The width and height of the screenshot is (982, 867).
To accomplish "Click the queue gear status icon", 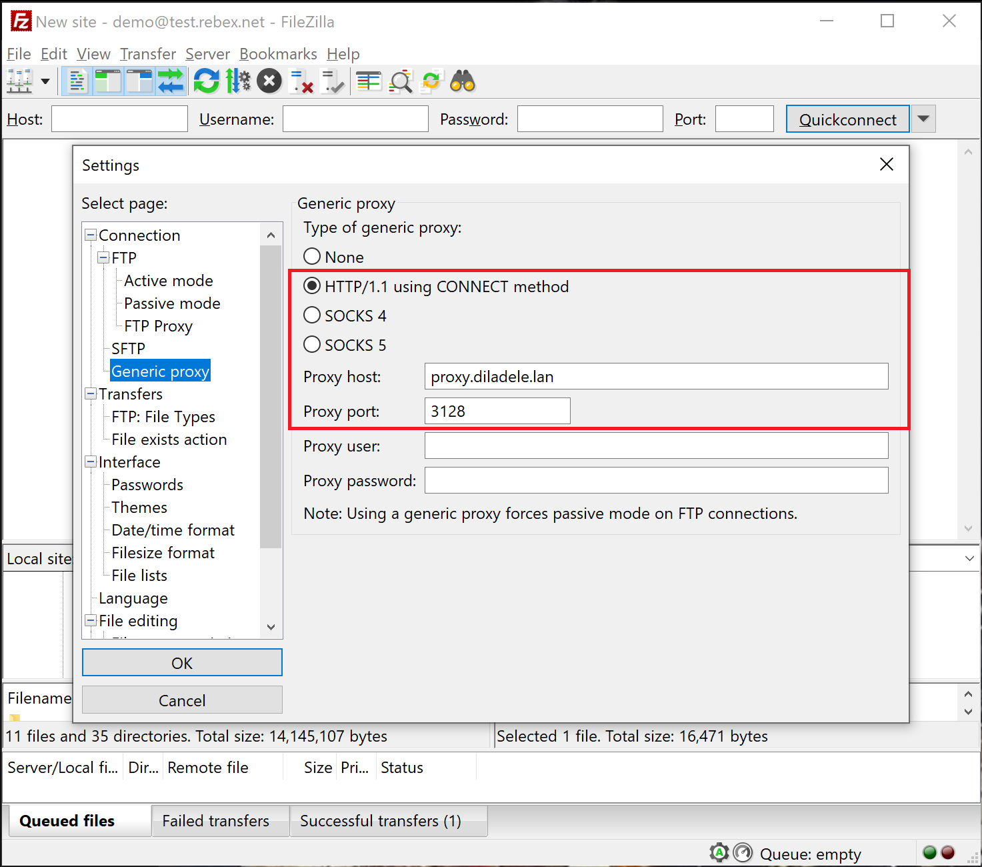I will pos(719,852).
